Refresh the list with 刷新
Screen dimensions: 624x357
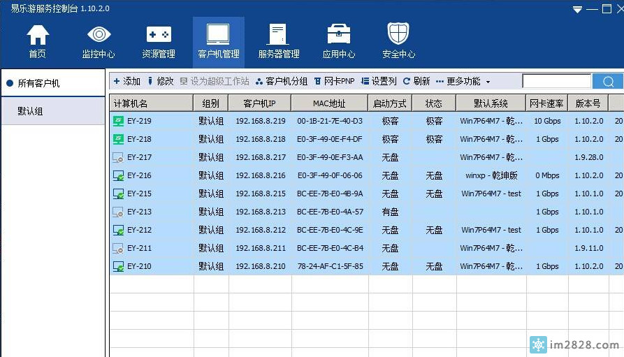[x=416, y=81]
